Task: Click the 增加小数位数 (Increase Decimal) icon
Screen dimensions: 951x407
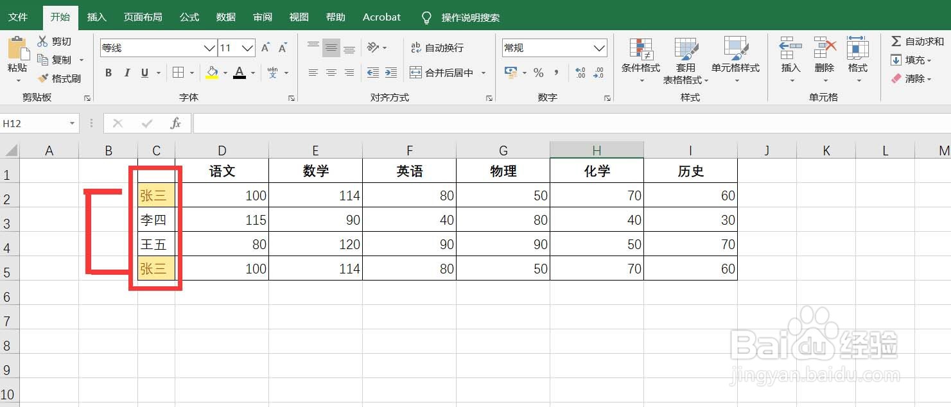Action: click(x=580, y=73)
